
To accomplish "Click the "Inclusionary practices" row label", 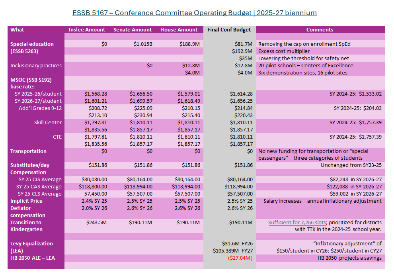I will click(36, 65).
